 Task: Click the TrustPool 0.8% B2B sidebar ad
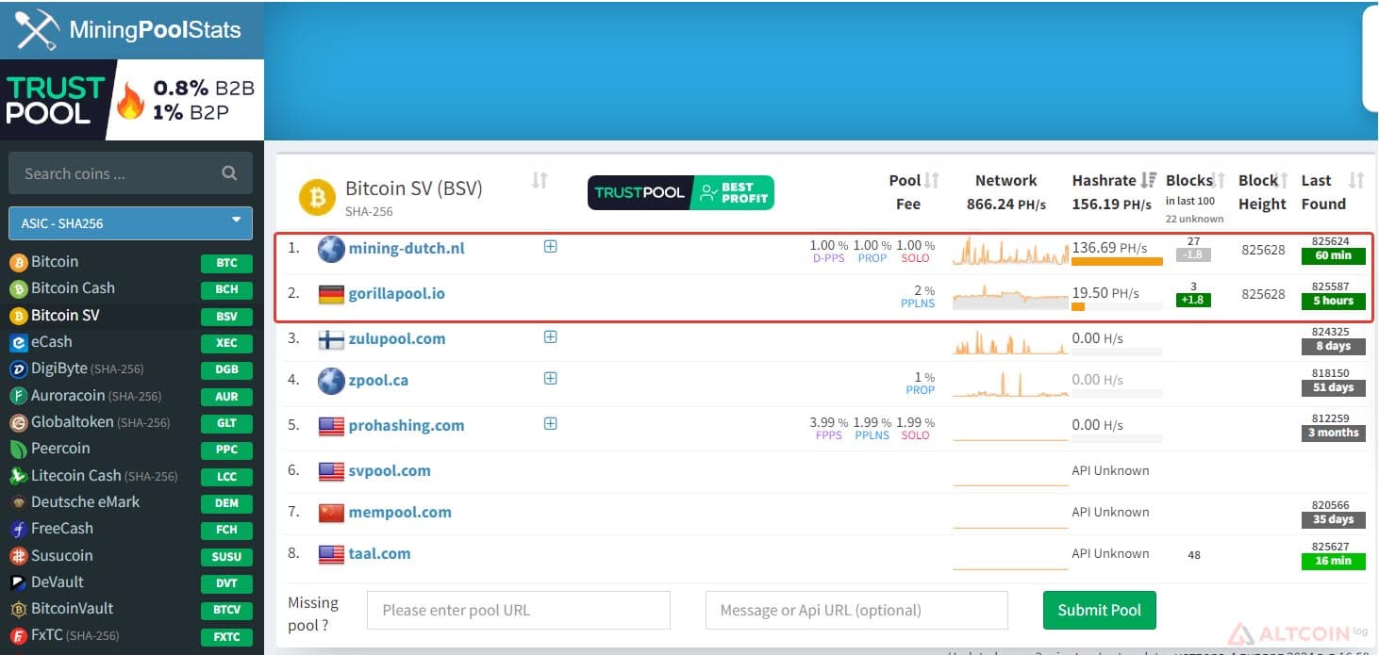132,101
